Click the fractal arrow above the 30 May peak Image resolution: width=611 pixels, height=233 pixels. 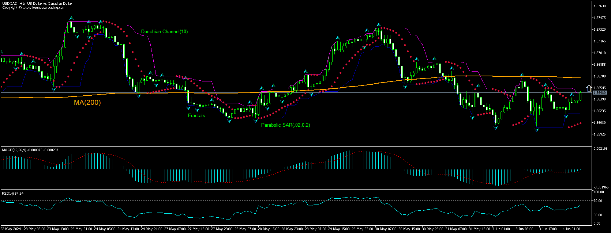pyautogui.click(x=379, y=25)
